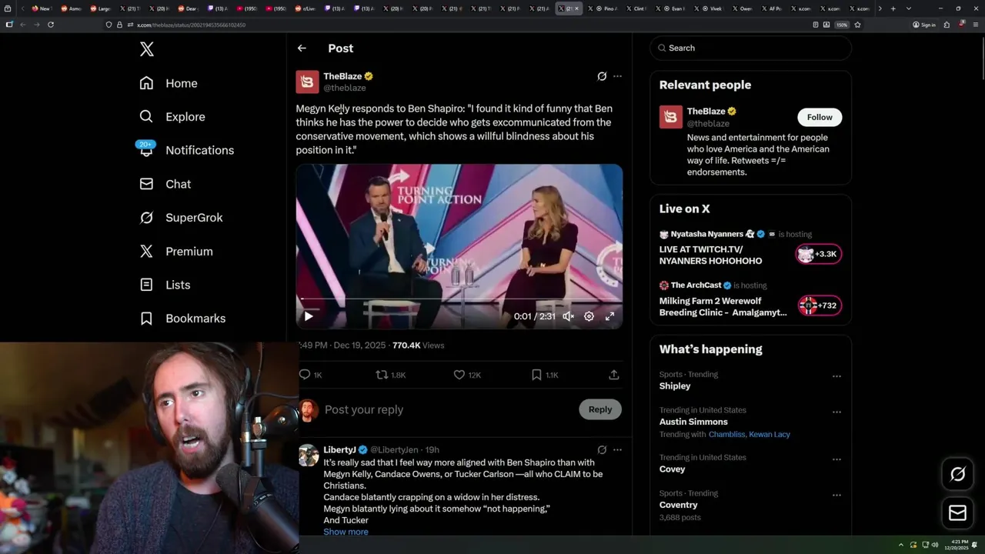The width and height of the screenshot is (985, 554).
Task: Open Kewan Lacy trending link
Action: click(x=770, y=435)
